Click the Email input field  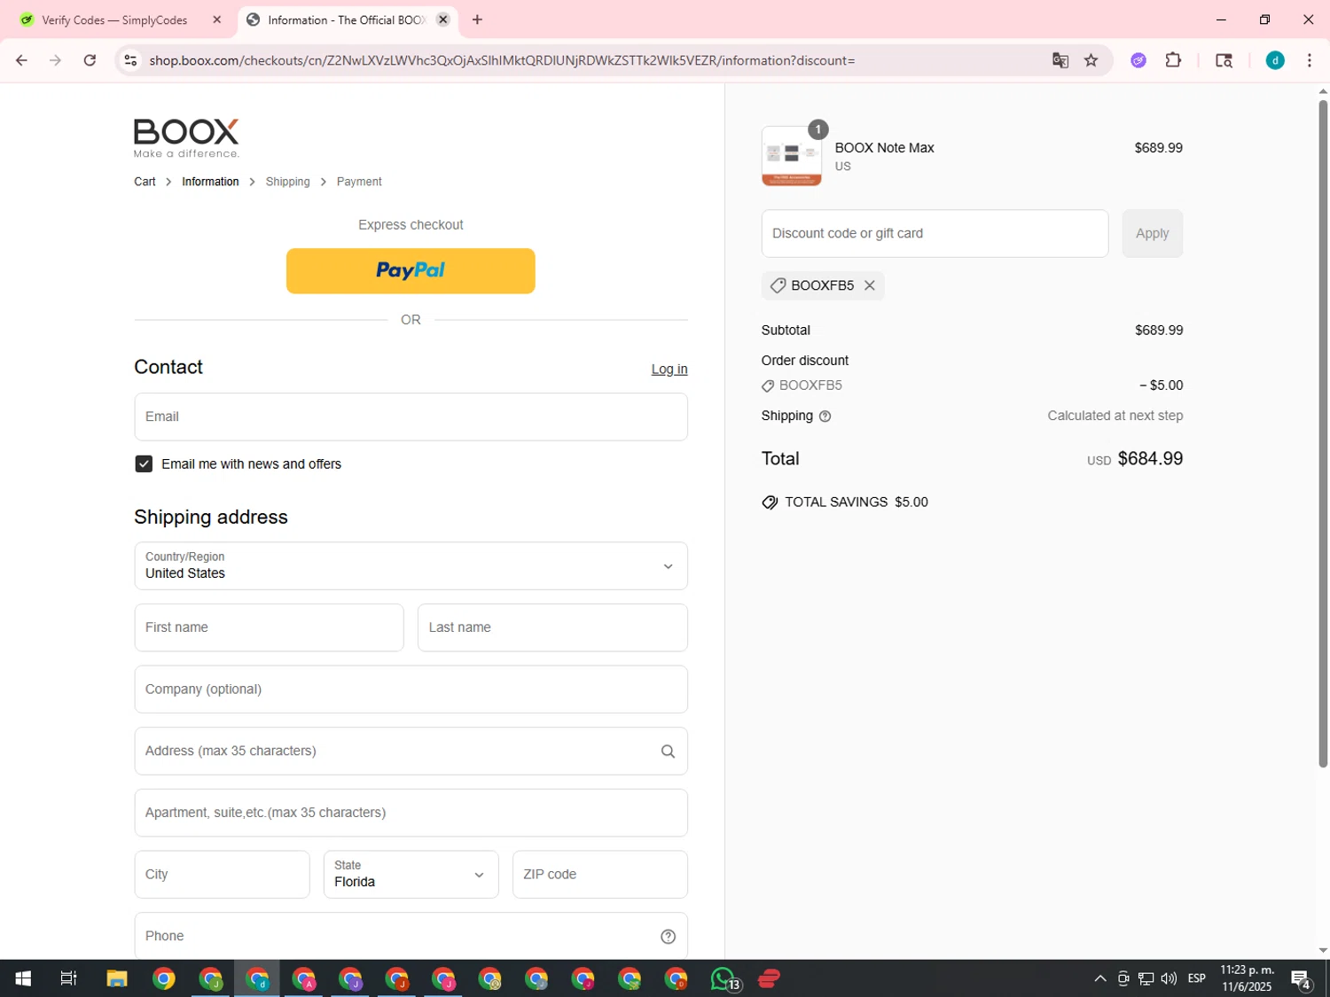click(411, 417)
